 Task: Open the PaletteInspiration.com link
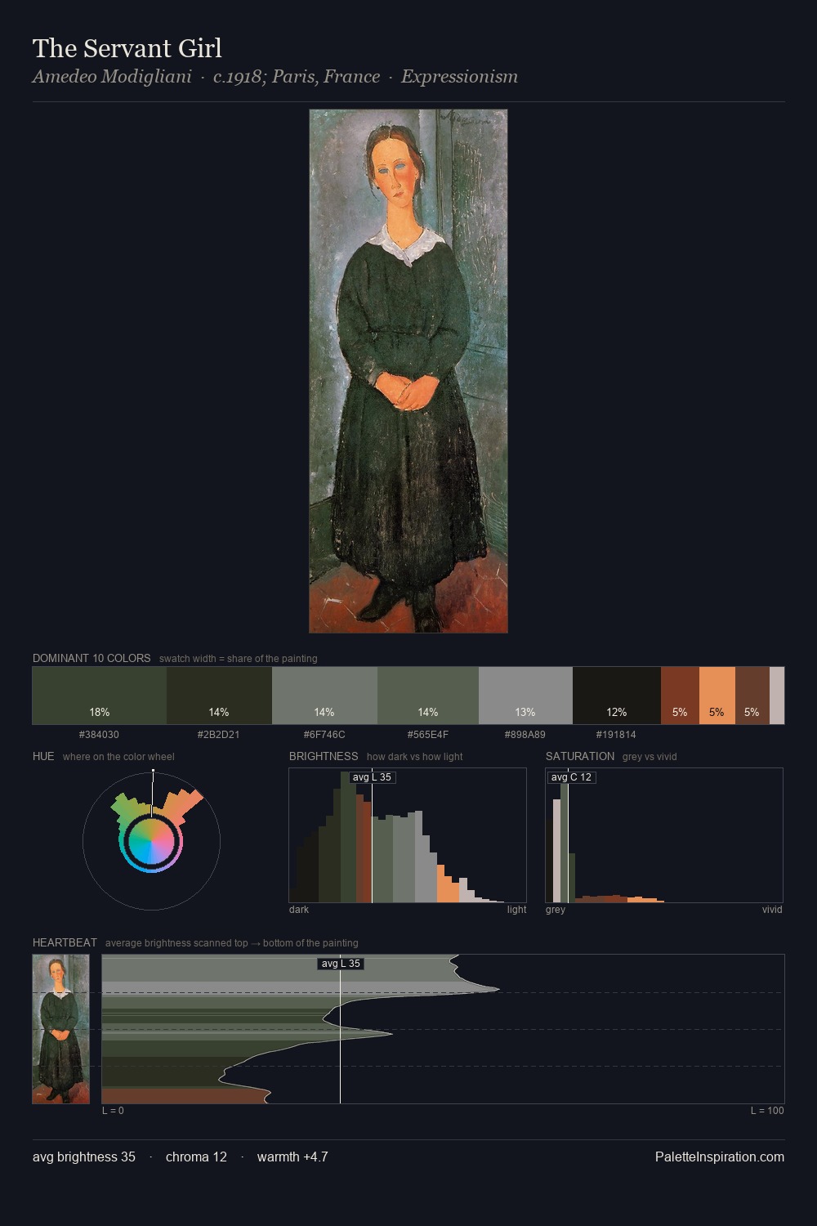[720, 1157]
